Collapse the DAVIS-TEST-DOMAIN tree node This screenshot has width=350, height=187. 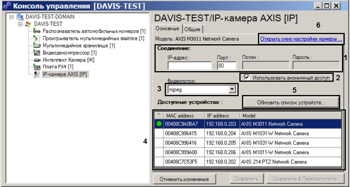(x=11, y=17)
